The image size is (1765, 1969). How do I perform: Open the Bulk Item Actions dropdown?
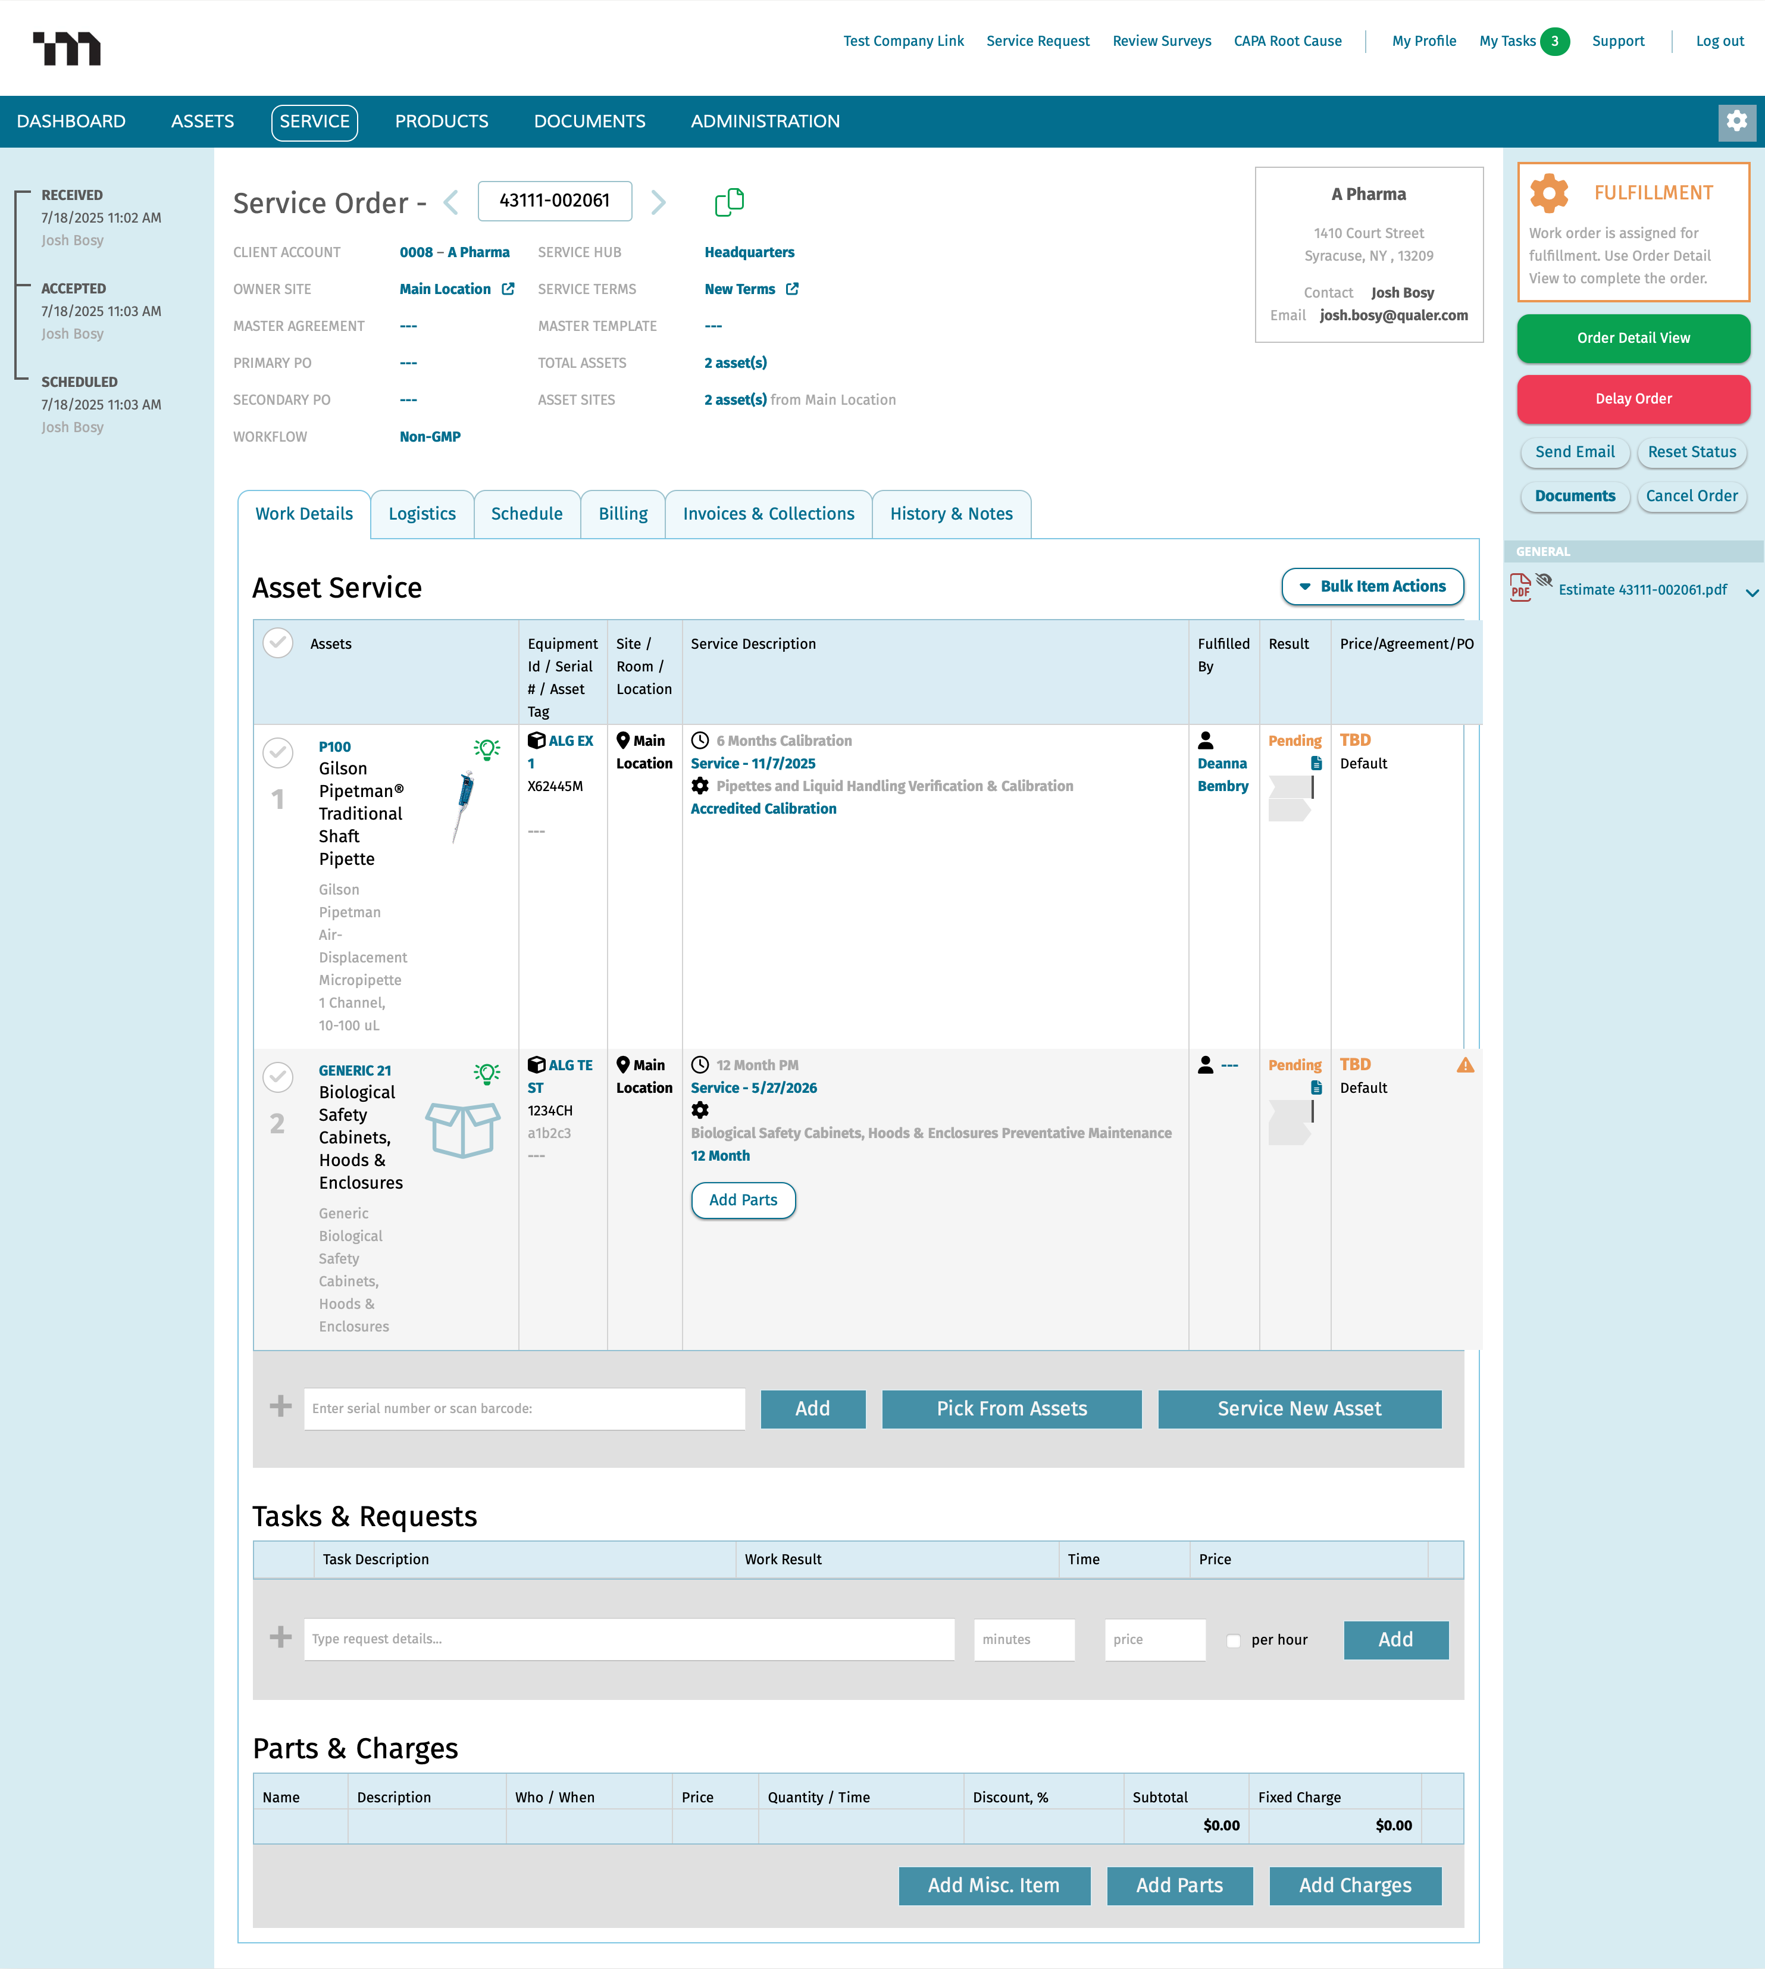coord(1372,587)
